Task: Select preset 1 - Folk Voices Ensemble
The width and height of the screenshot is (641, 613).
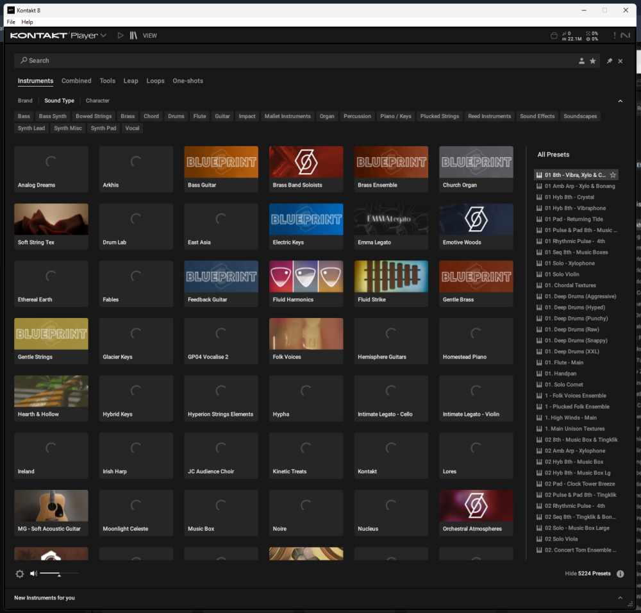Action: tap(576, 396)
